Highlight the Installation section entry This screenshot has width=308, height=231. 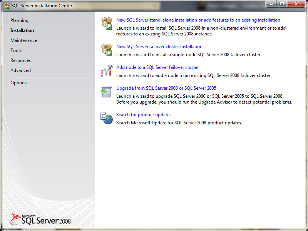tap(23, 30)
